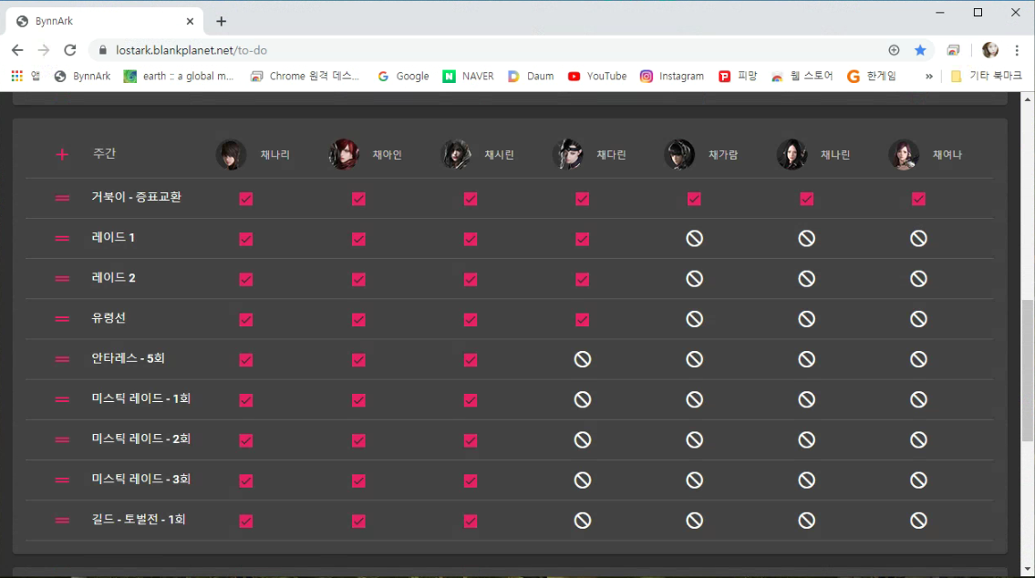Select the BynnArk browser tab
The height and width of the screenshot is (578, 1035).
(x=106, y=21)
